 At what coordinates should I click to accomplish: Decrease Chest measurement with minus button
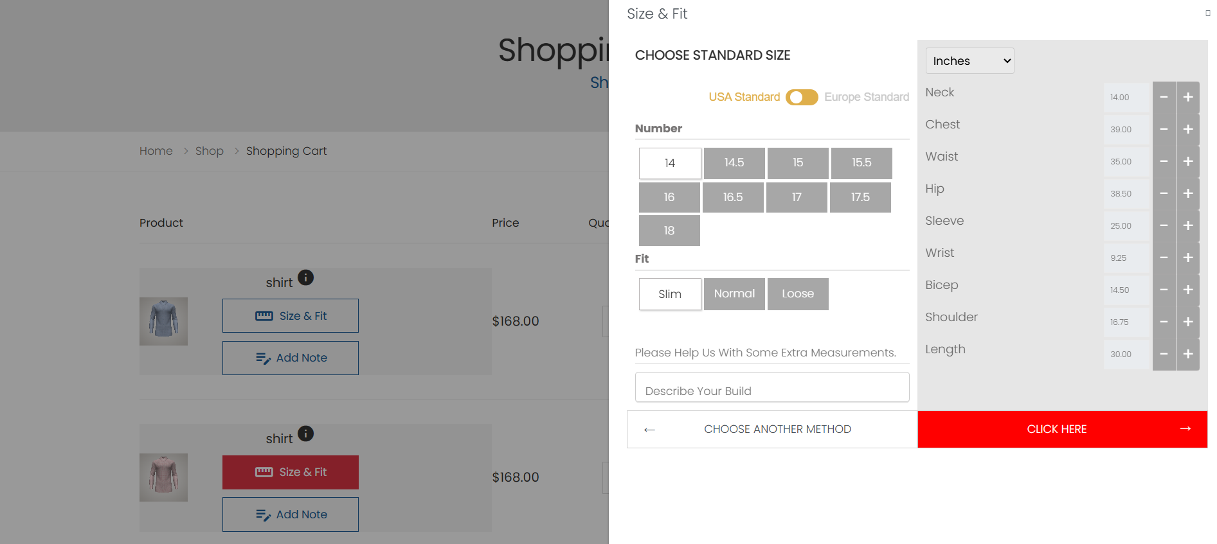click(x=1164, y=129)
